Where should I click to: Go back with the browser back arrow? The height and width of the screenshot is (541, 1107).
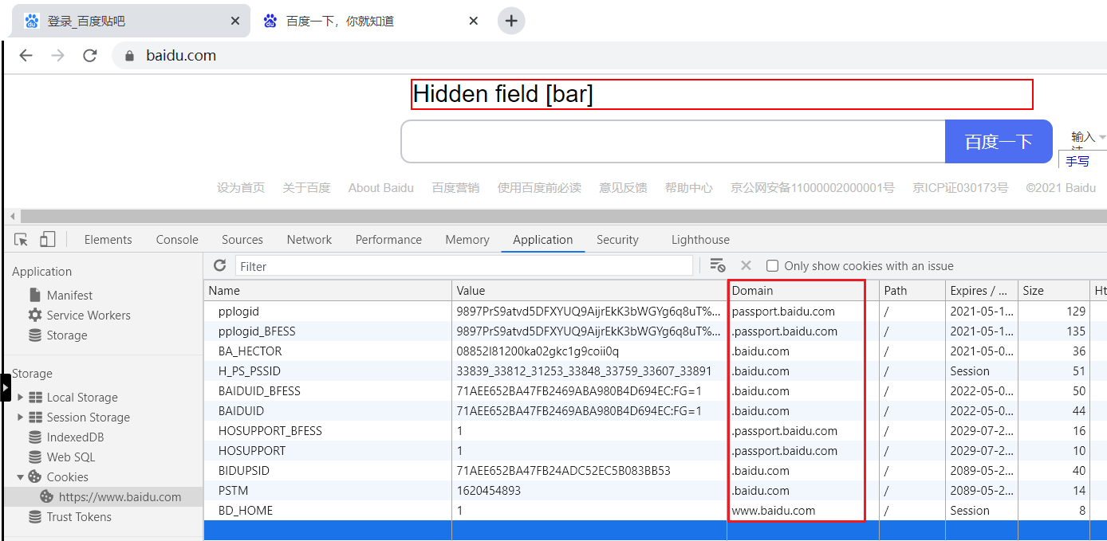click(26, 55)
